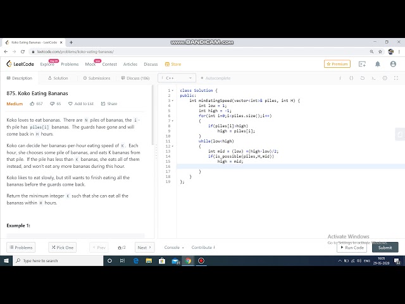
Task: Open notifications bell
Action: [x=378, y=64]
